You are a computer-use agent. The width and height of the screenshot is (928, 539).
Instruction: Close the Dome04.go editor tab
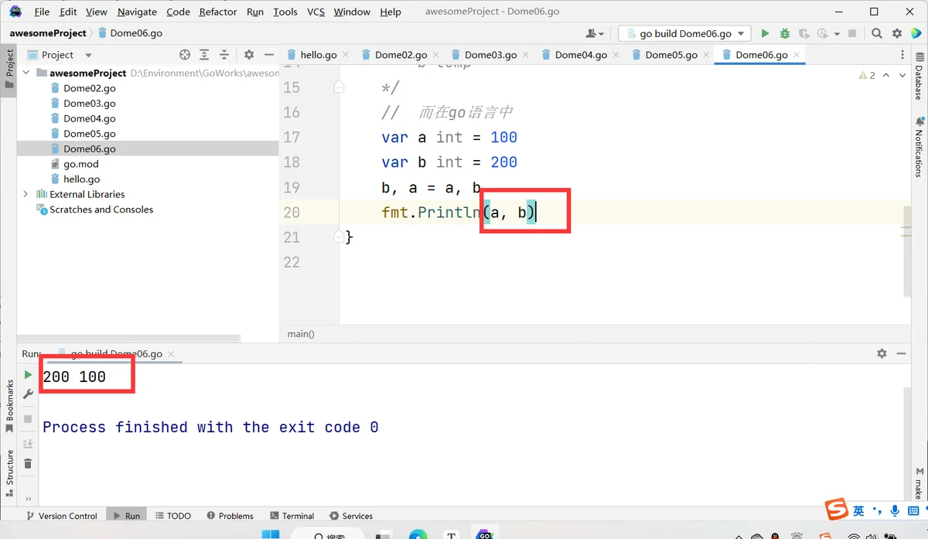point(616,55)
